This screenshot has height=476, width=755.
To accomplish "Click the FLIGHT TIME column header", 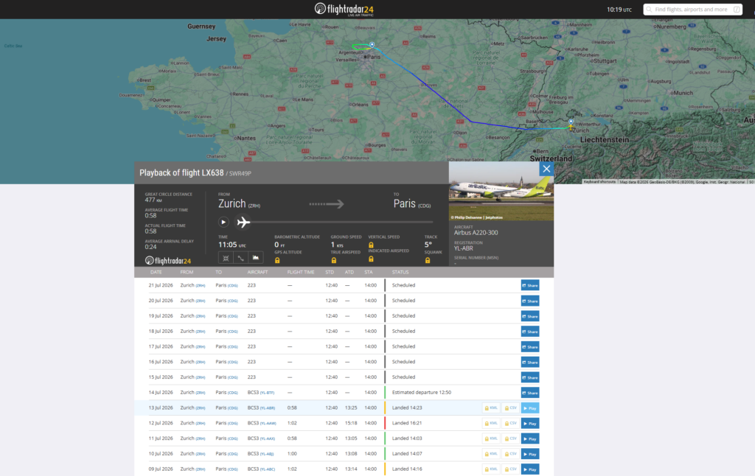I will (301, 273).
